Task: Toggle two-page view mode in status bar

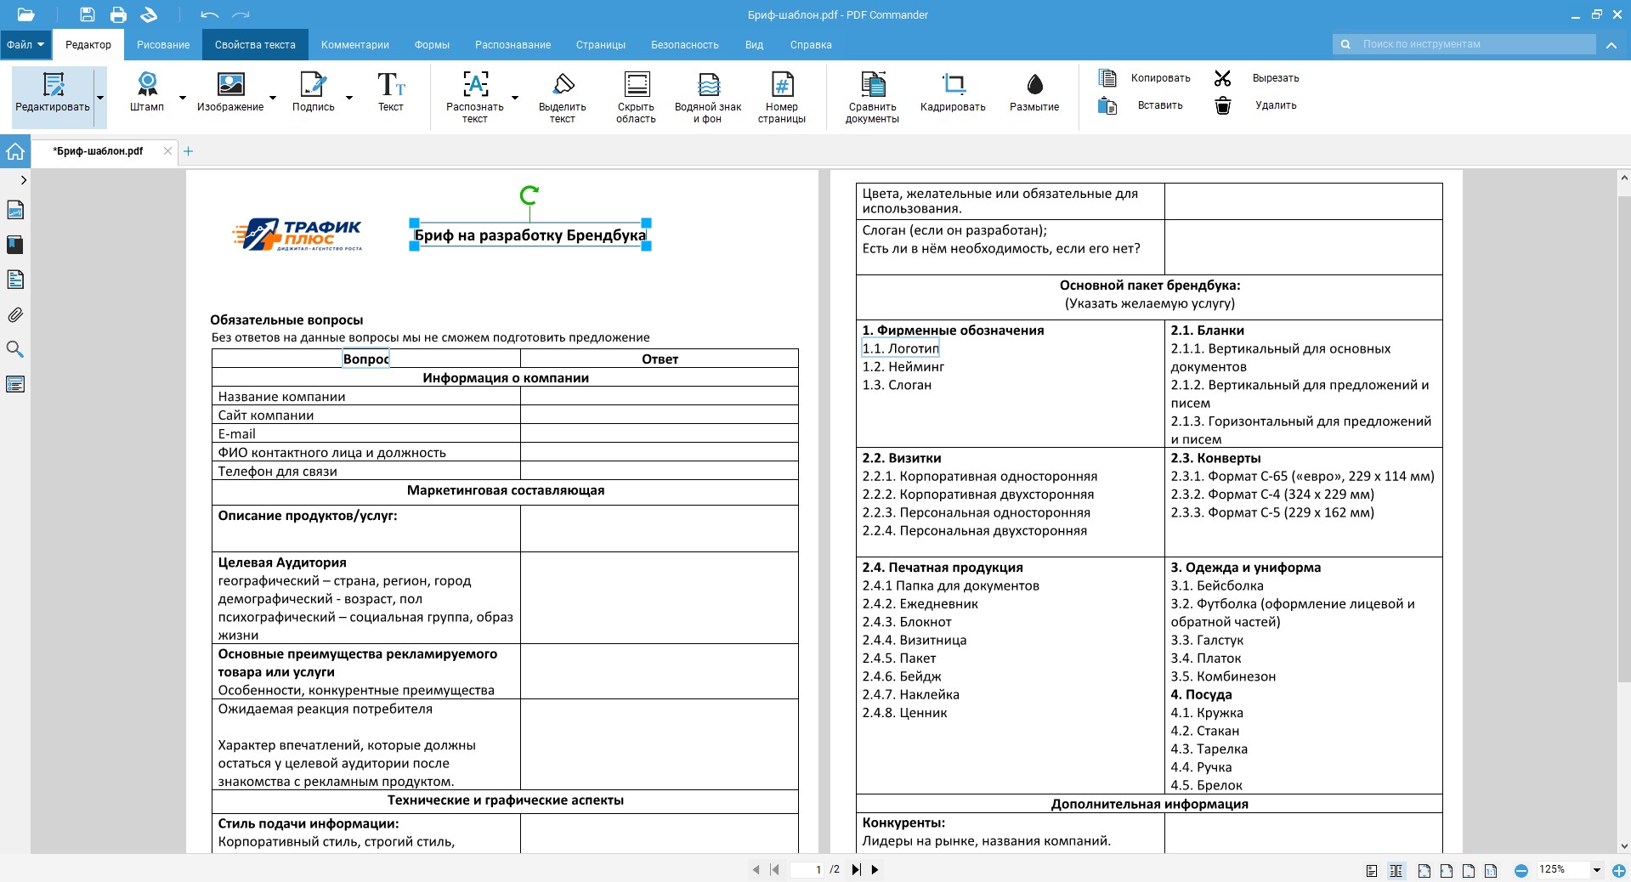Action: pyautogui.click(x=1396, y=870)
